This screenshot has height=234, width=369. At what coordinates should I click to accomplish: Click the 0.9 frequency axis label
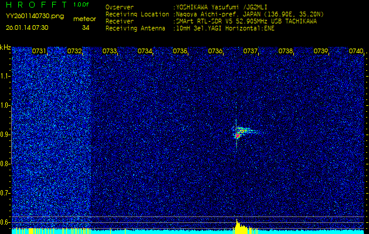[5, 135]
